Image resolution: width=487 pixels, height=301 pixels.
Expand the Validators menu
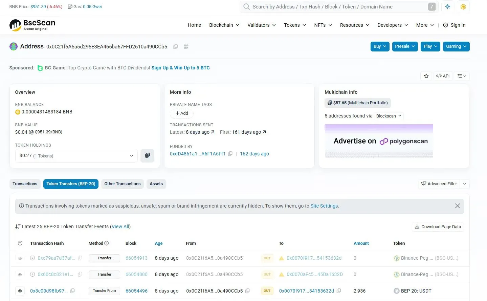[262, 25]
